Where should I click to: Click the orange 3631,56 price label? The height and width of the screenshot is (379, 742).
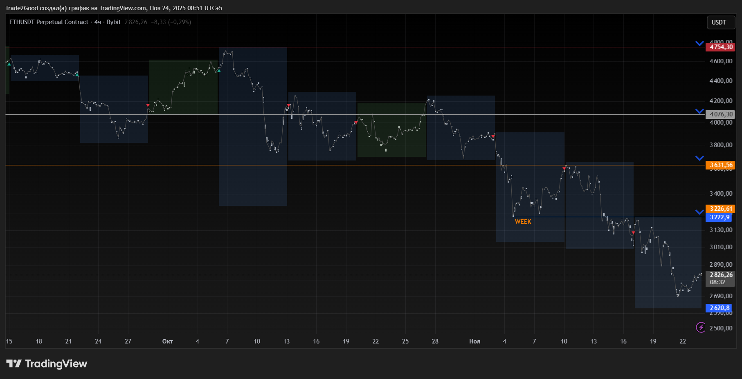720,165
